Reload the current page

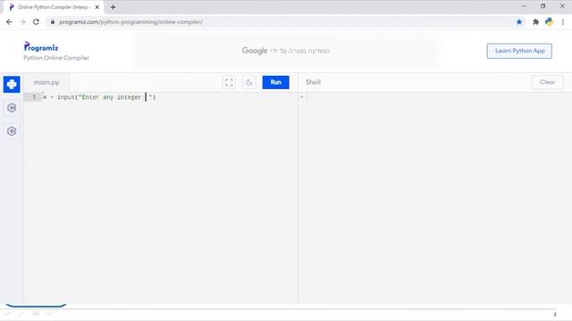point(36,21)
